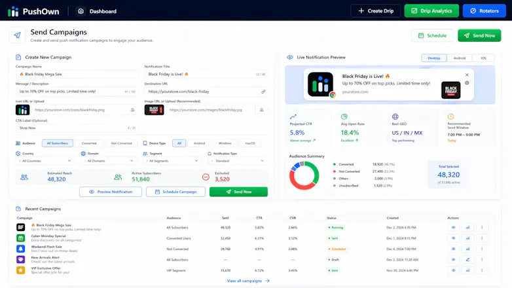Open settings gear in notification preview

tap(467, 83)
